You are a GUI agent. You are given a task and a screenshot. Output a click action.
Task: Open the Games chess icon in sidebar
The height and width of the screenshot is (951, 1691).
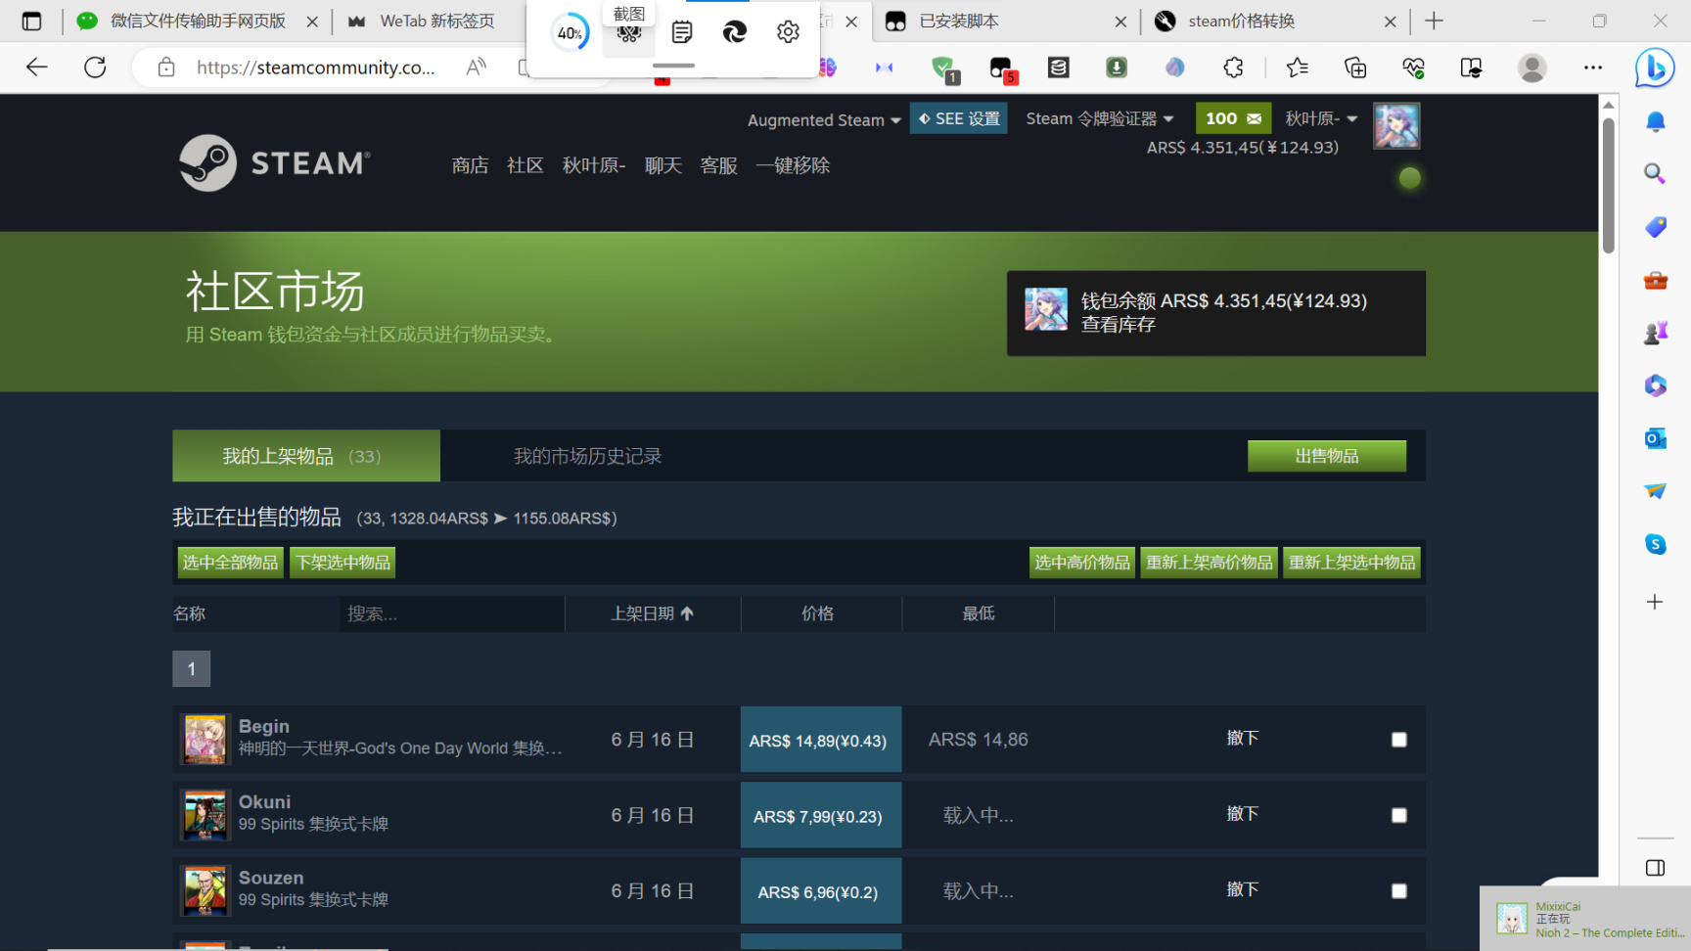coord(1655,333)
